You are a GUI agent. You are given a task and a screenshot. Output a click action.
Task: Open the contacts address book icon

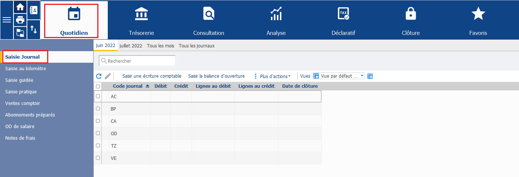[33, 10]
